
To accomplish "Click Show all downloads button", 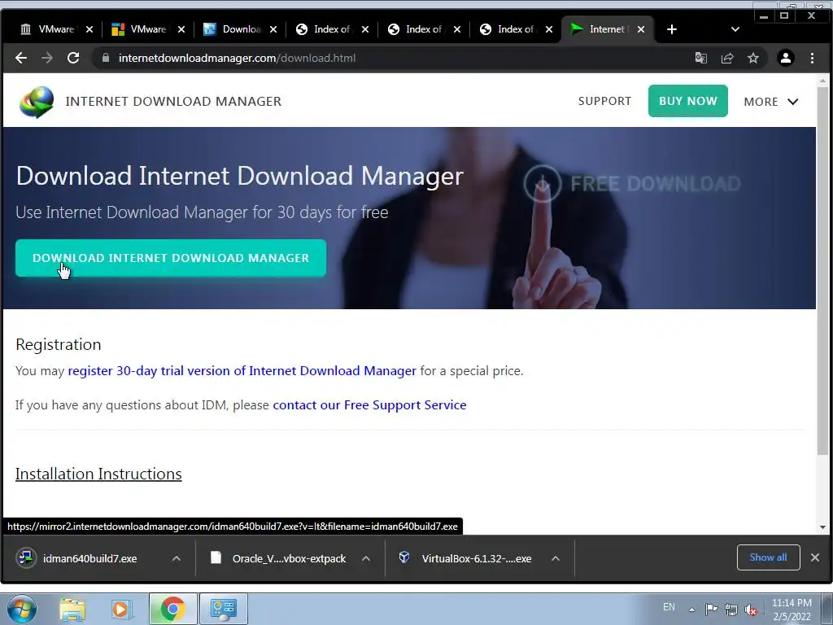I will point(768,557).
